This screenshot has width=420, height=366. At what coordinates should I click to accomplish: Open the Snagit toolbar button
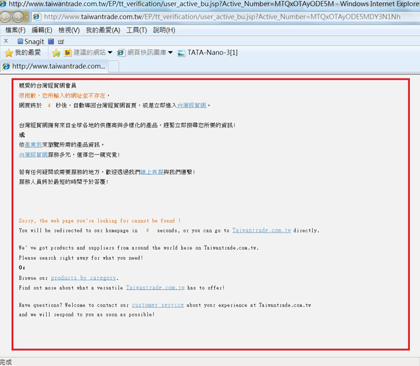tap(31, 41)
